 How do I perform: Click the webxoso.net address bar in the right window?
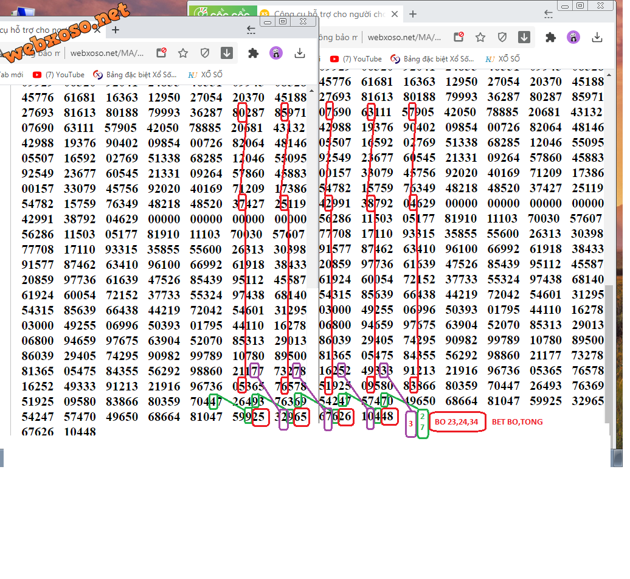point(404,37)
